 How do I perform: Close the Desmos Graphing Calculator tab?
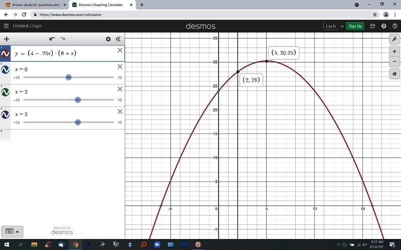(131, 4)
